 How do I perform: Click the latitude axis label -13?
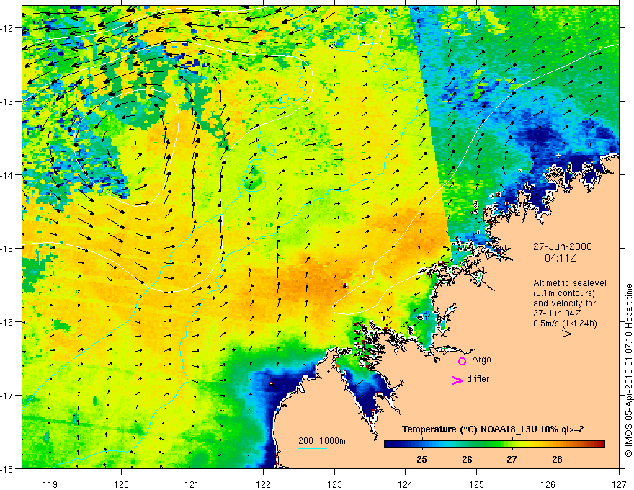point(8,102)
